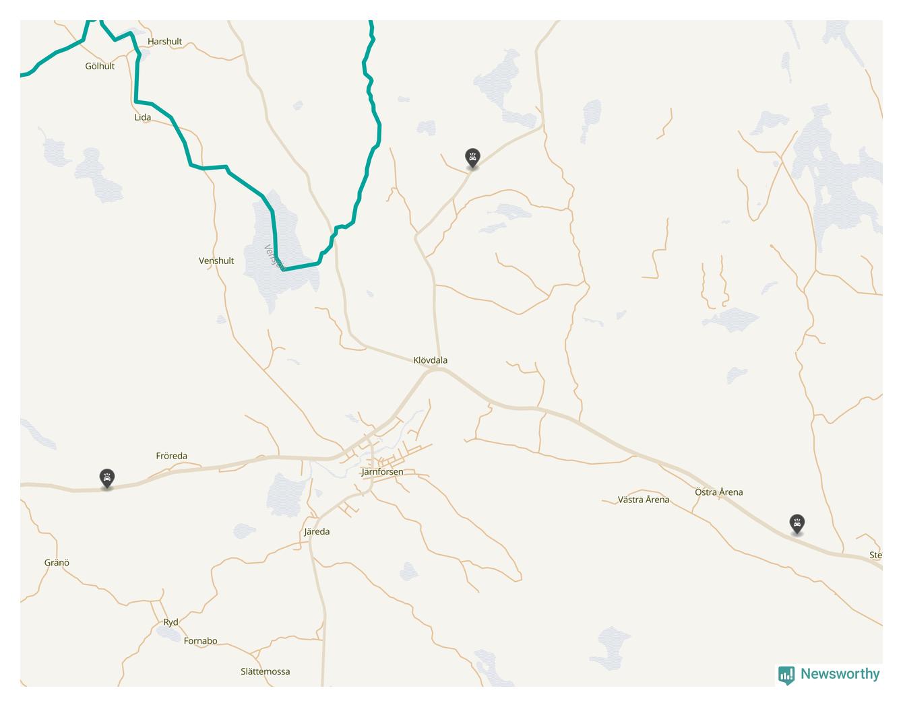Select the Västra Årena place label
The height and width of the screenshot is (707, 903).
tap(644, 500)
